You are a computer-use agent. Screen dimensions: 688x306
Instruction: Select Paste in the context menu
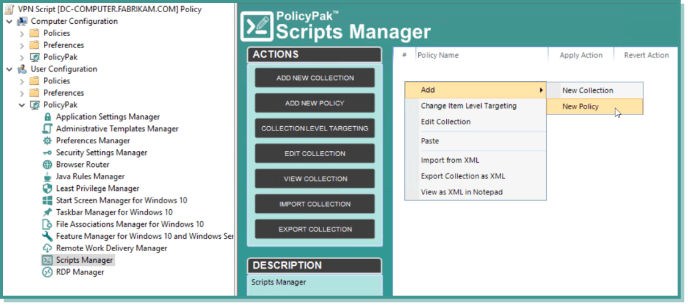tap(475, 141)
